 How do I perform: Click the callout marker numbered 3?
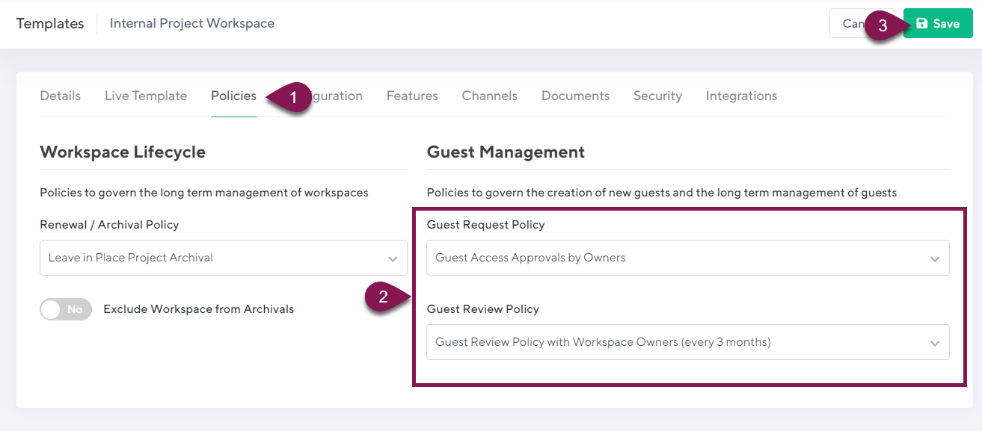[884, 25]
